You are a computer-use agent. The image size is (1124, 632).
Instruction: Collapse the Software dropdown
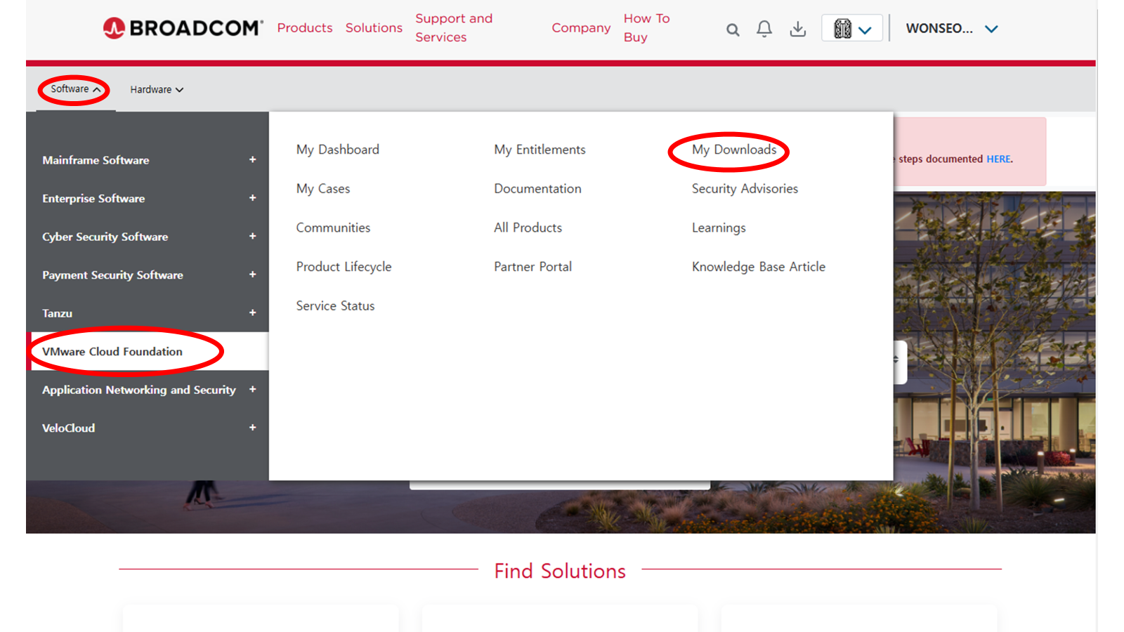(x=75, y=89)
